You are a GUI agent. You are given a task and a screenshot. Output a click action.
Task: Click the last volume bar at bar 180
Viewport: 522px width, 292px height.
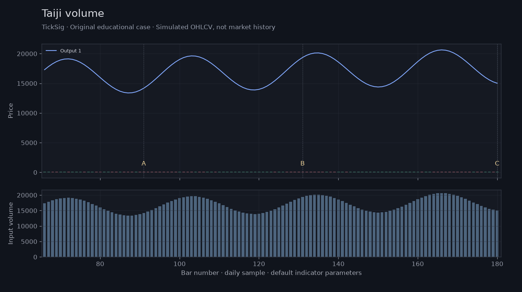[497, 234]
